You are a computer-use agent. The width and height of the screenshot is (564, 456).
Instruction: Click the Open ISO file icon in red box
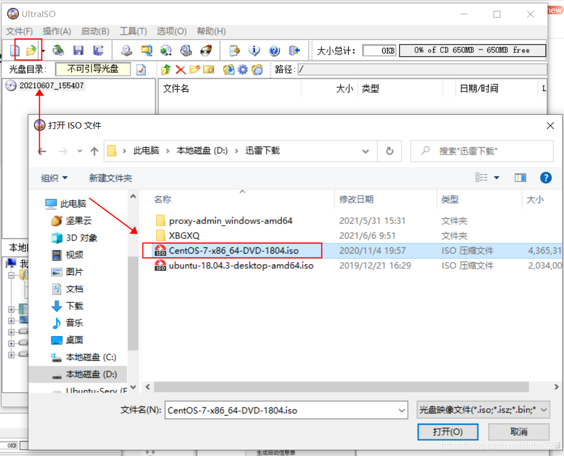coord(30,50)
